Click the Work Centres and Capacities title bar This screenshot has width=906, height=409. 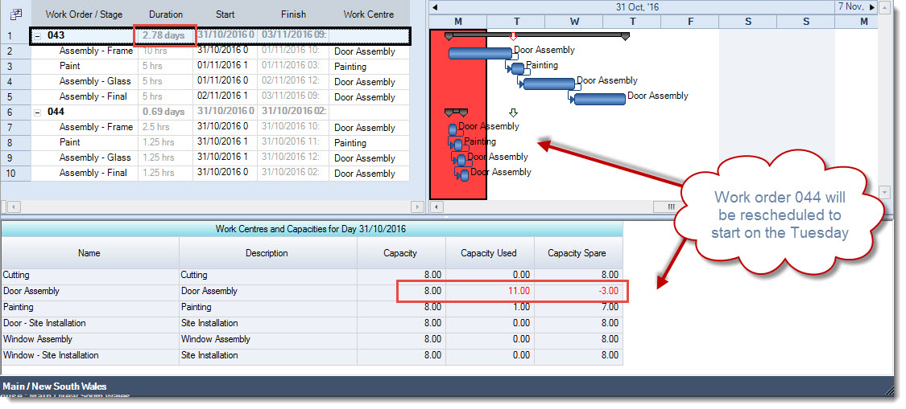(312, 229)
